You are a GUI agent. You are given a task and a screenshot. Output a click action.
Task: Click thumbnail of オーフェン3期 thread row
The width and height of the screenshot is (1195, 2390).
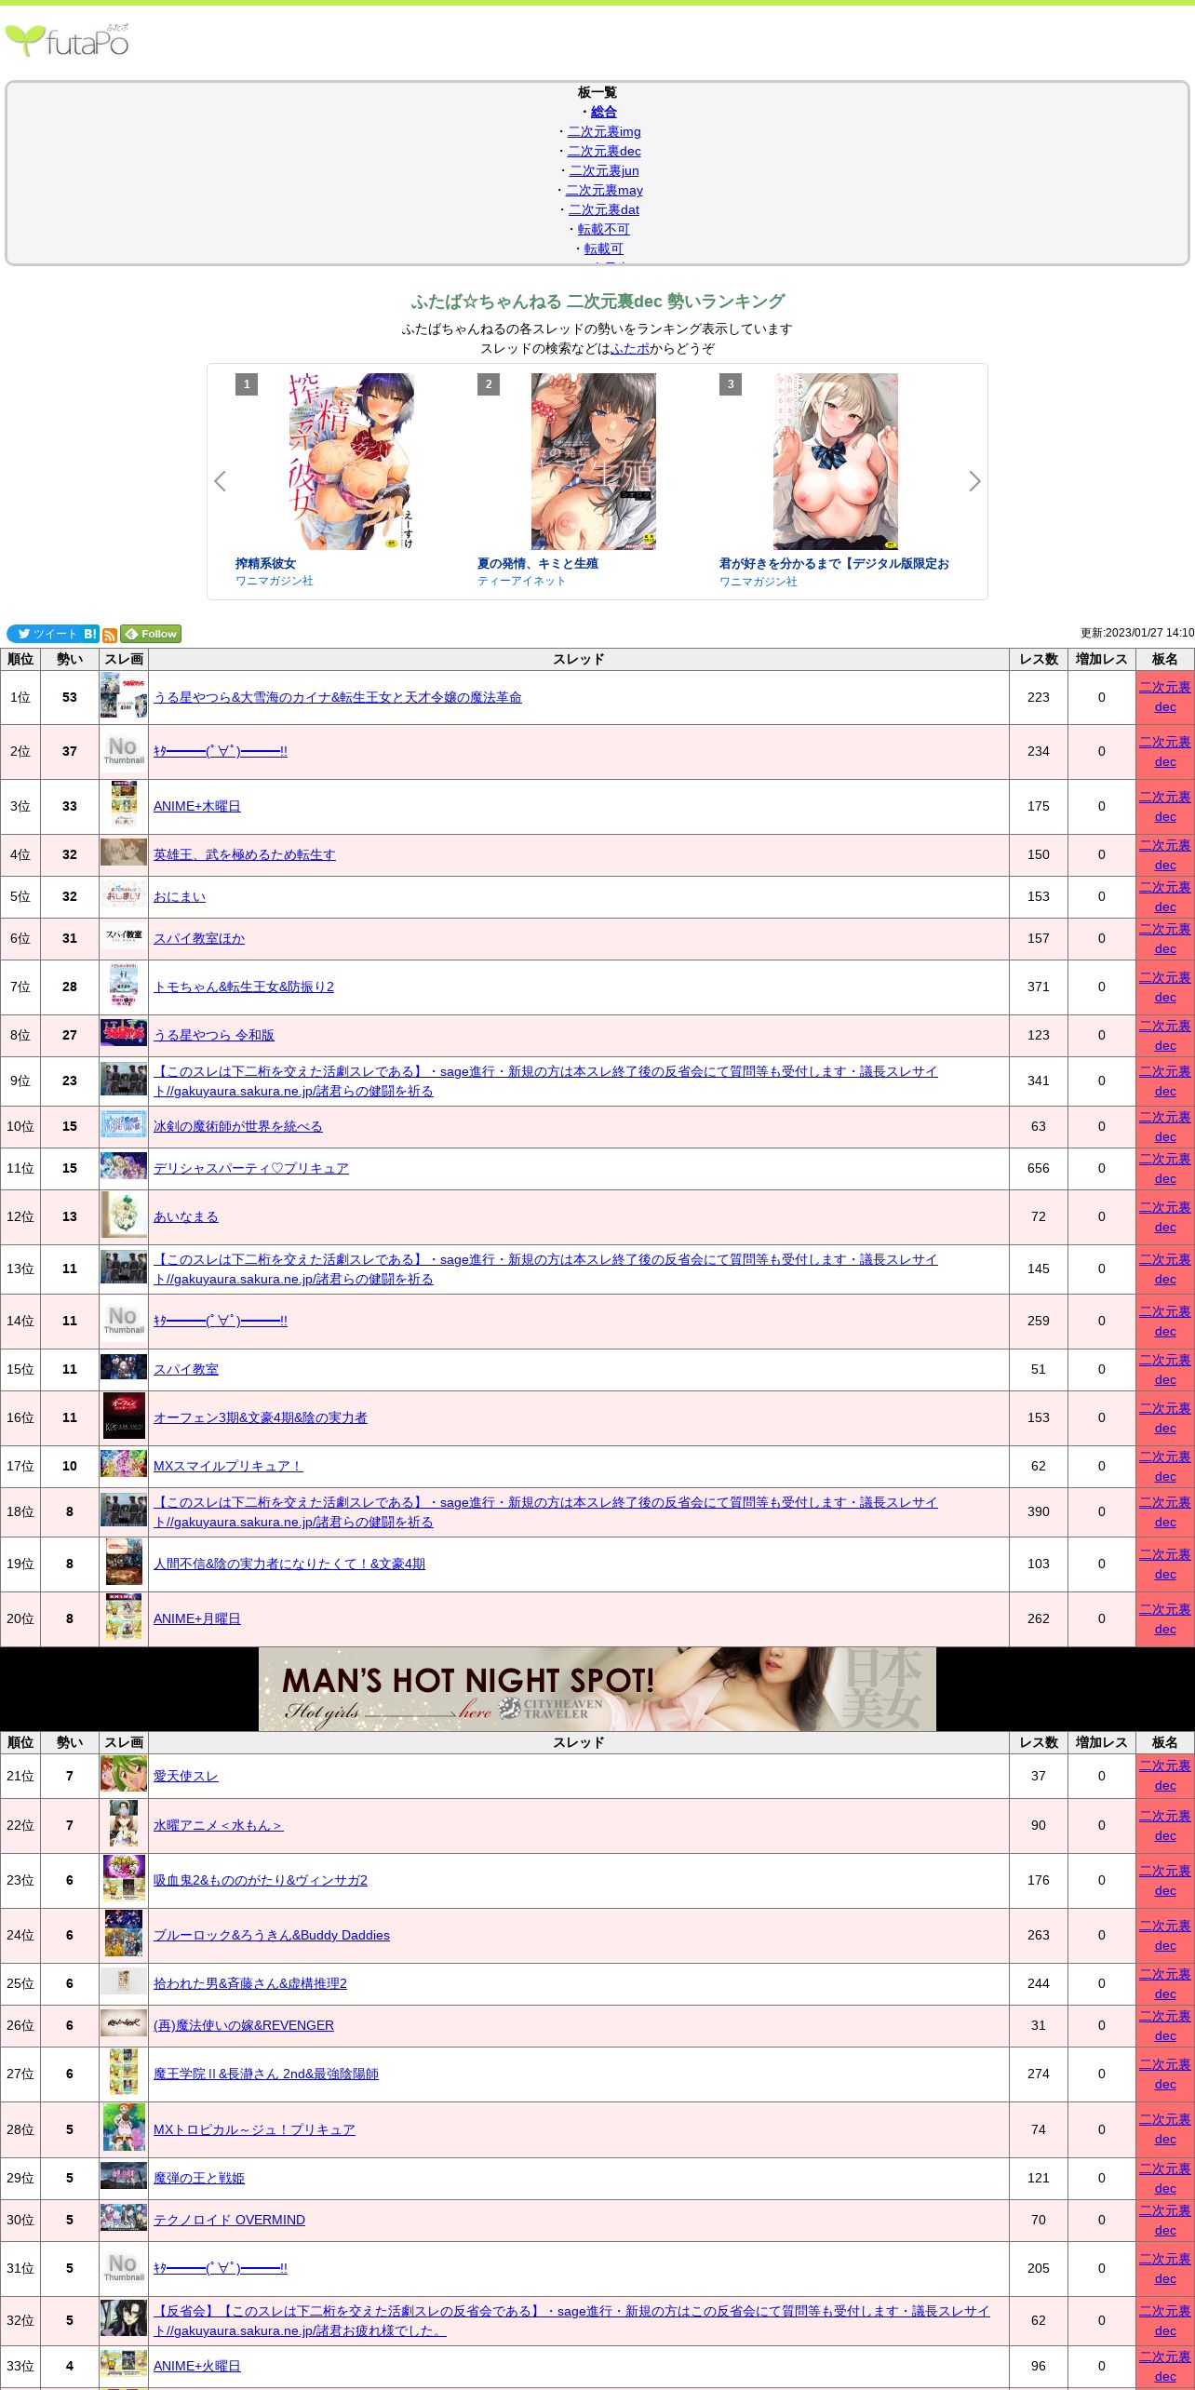pos(124,1417)
